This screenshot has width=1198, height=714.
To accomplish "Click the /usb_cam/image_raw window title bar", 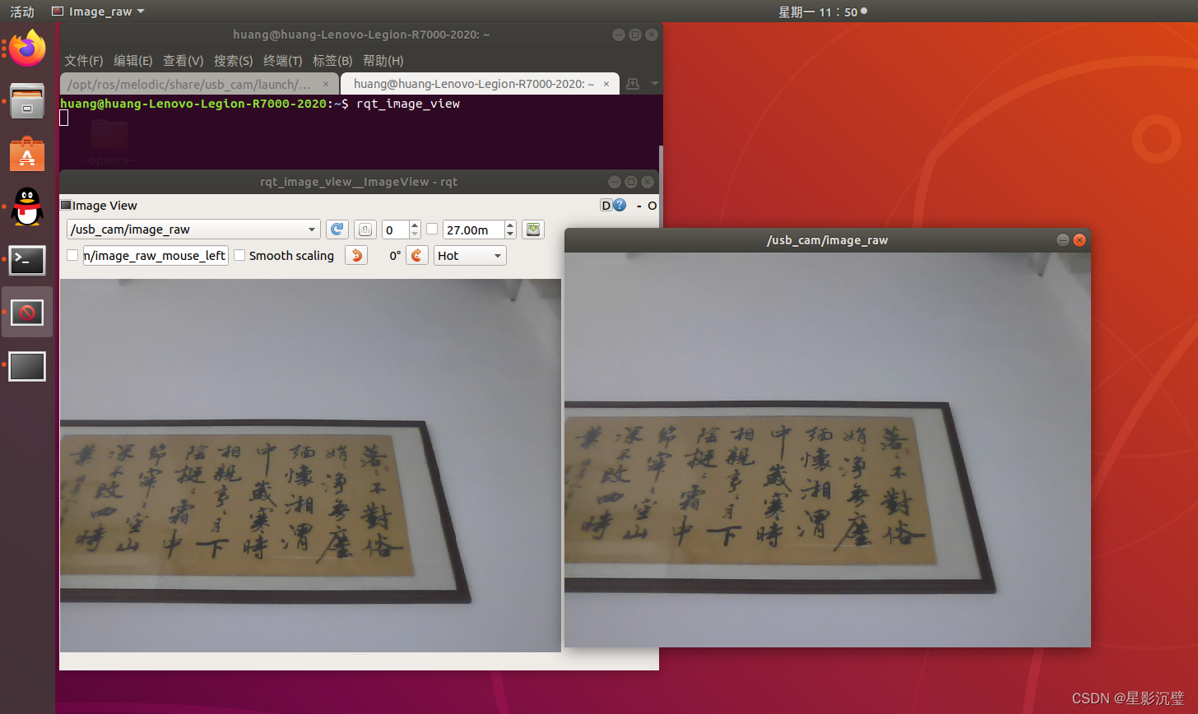I will [x=828, y=240].
